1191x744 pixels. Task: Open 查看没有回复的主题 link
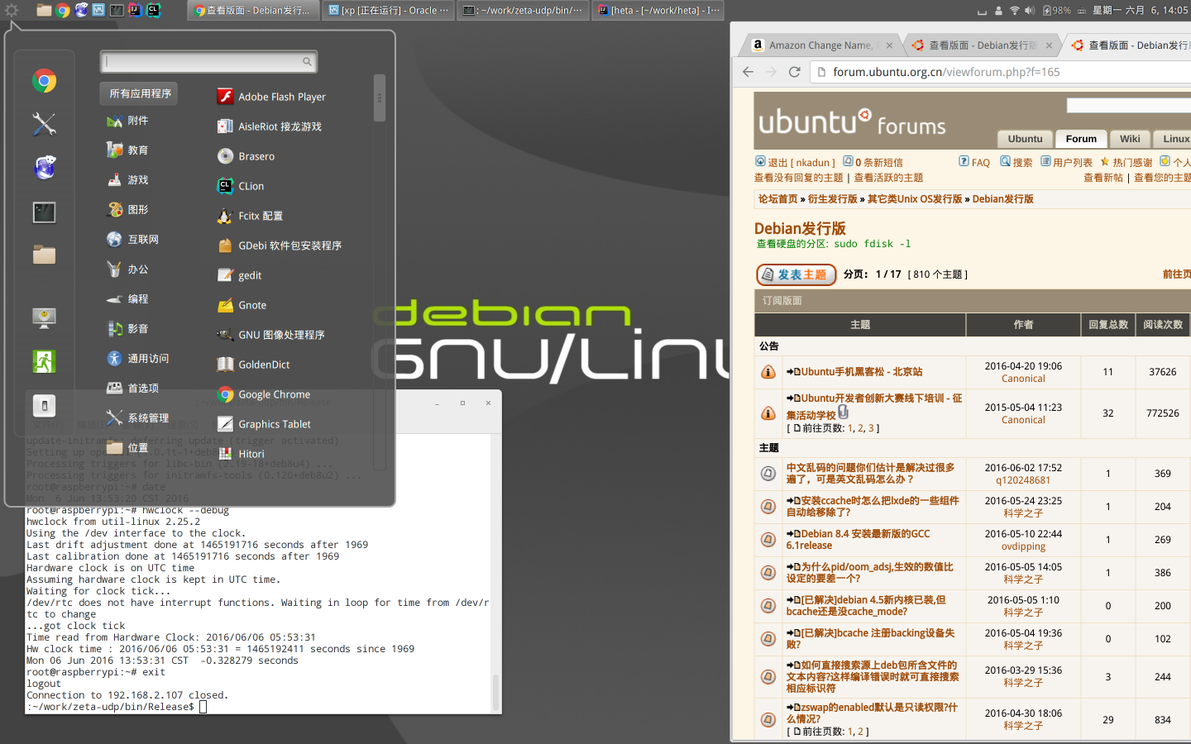(x=798, y=178)
